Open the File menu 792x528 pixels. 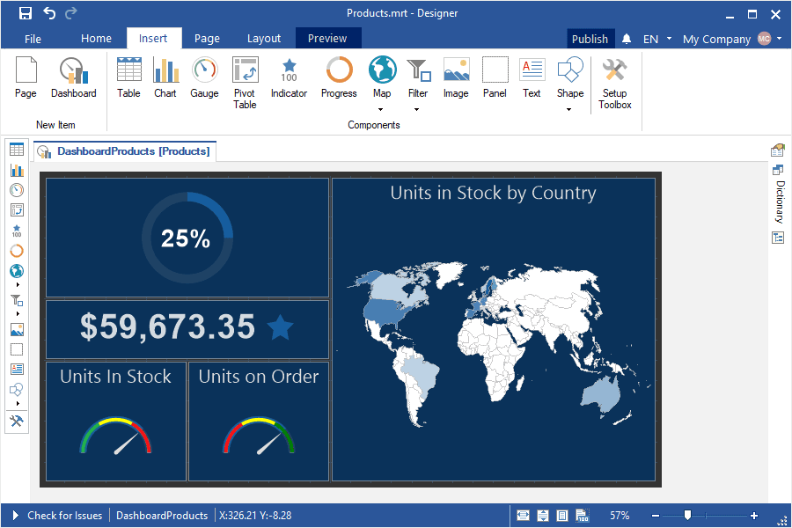[x=33, y=39]
